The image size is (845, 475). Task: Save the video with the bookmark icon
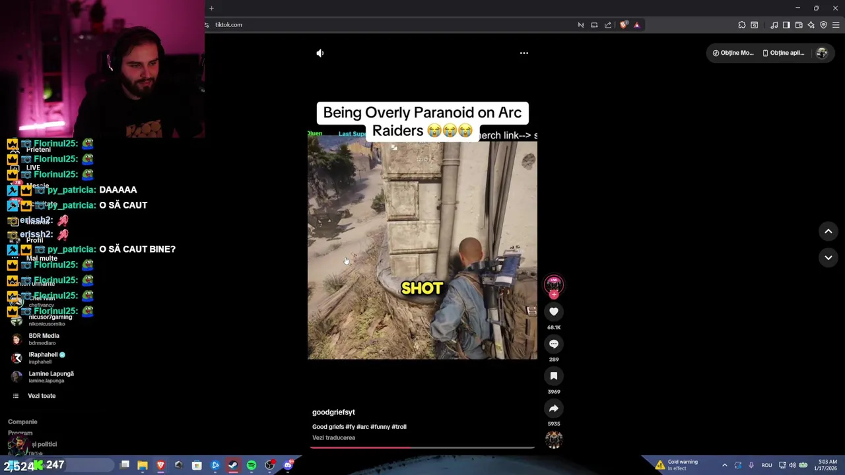tap(554, 376)
